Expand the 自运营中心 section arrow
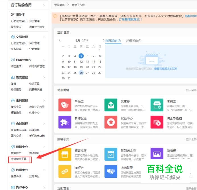Screen dimensions: 197x190 point(44,60)
